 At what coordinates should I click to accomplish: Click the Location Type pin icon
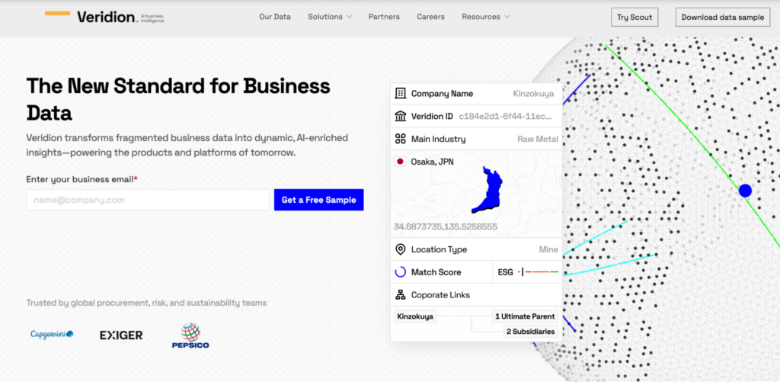point(400,249)
